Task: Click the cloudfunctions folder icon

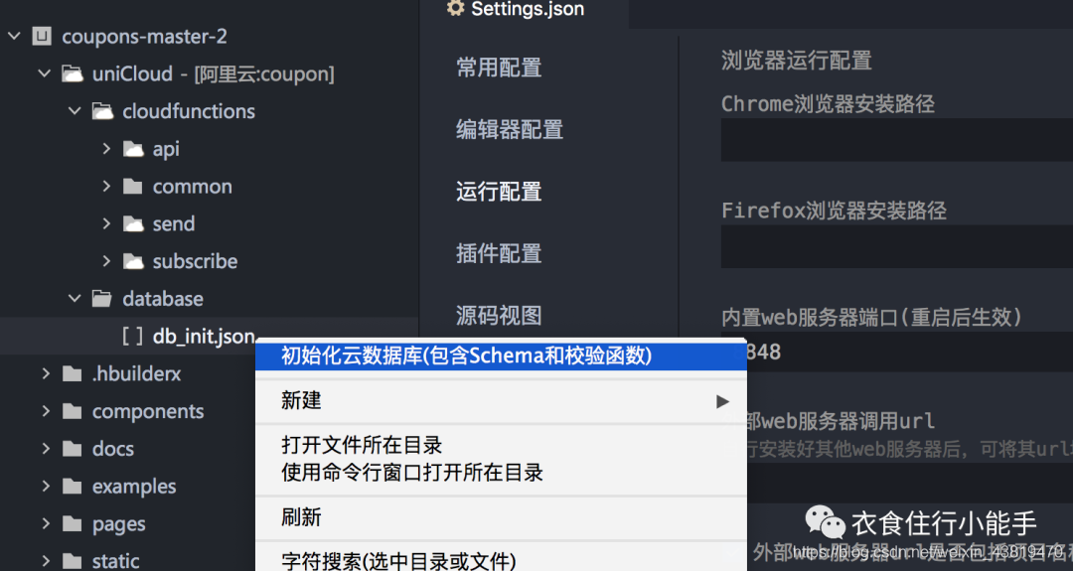Action: tap(102, 111)
